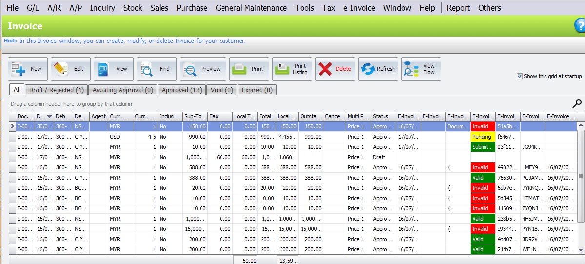Viewport: 585px width, 264px height.
Task: Switch to the All tab
Action: tap(17, 90)
